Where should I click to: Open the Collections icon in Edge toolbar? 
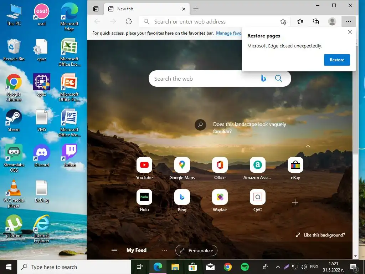pos(316,21)
